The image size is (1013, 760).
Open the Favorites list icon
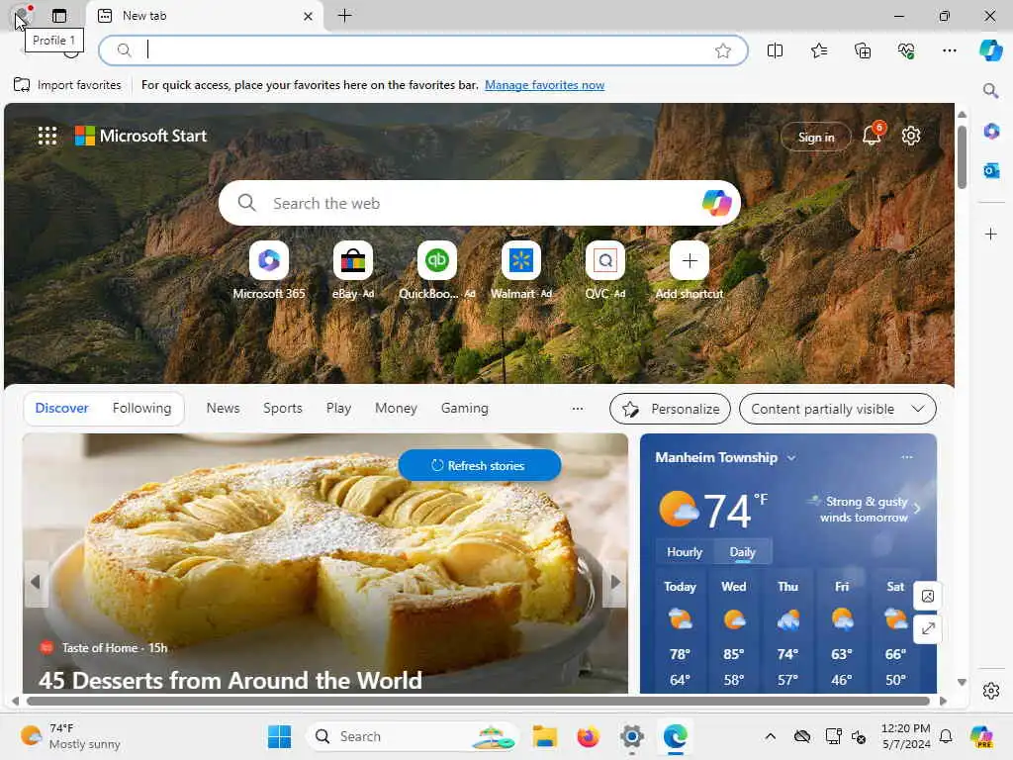[818, 50]
